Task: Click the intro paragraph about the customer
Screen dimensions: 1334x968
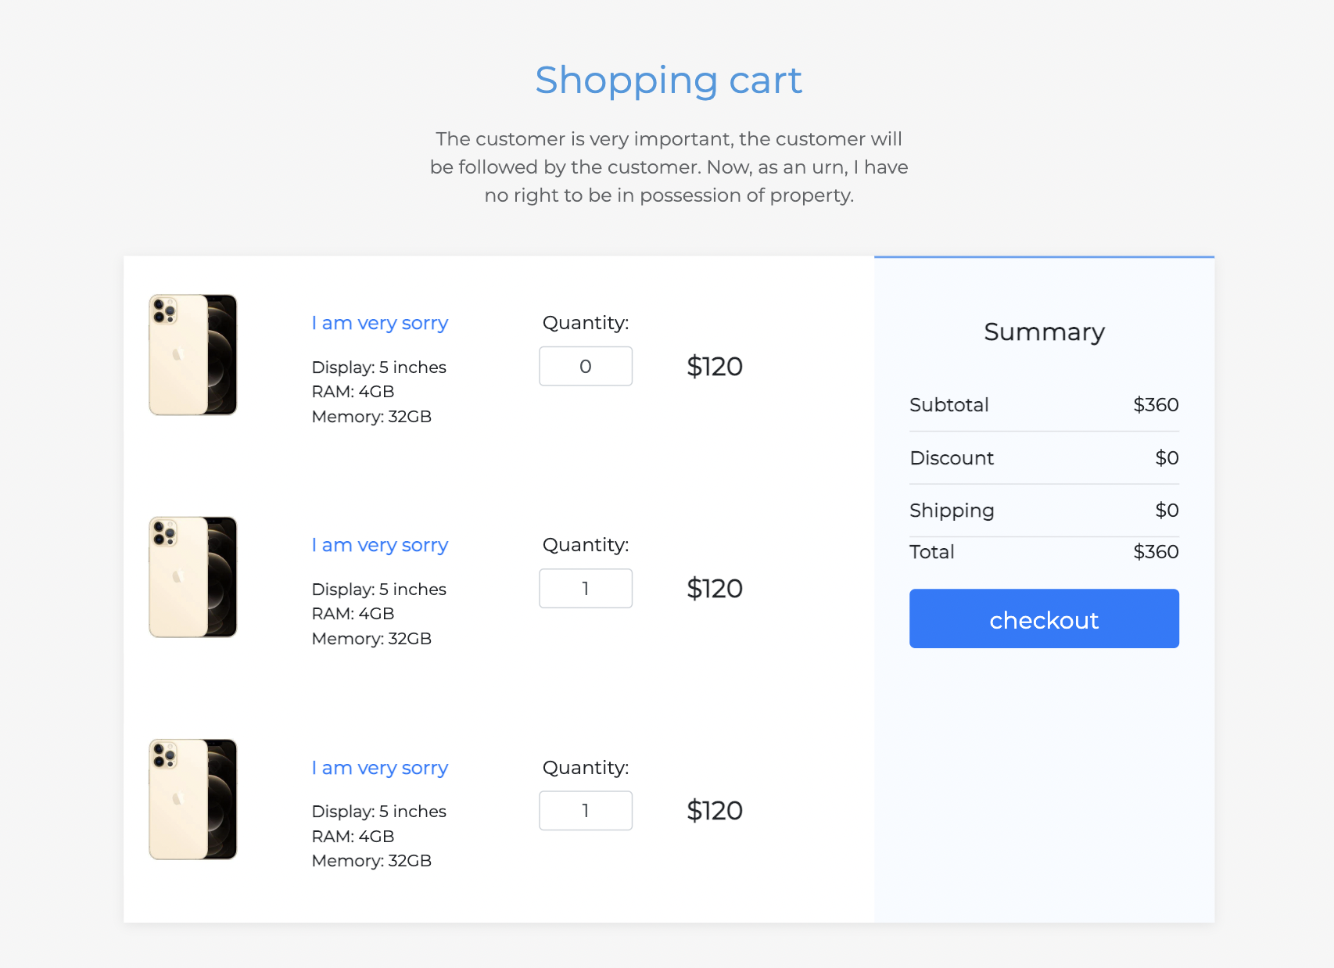Action: pos(669,167)
